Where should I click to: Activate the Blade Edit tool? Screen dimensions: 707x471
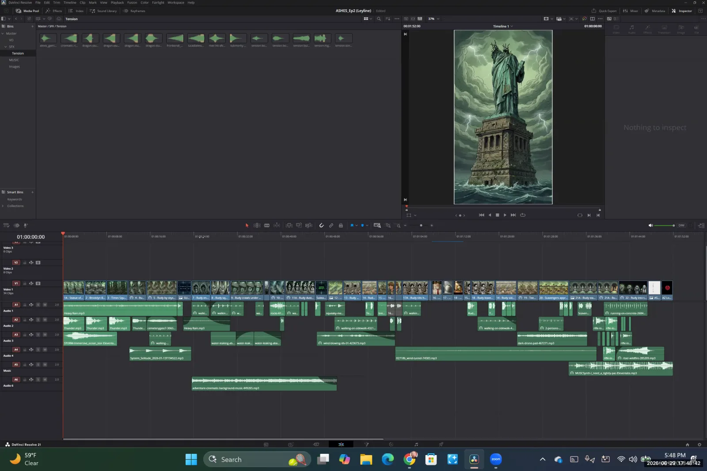(267, 226)
